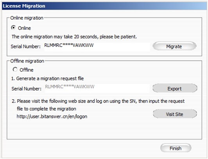208x159 pixels.
Task: Open the Visit Site button
Action: tap(175, 114)
